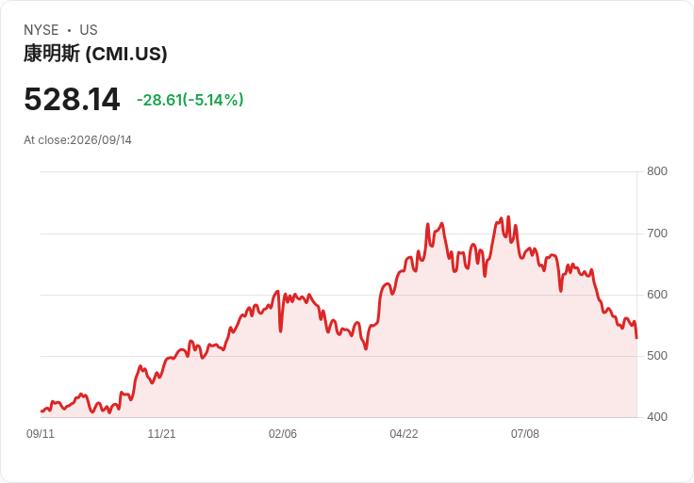Click the start of the red price line
The height and width of the screenshot is (483, 694).
tap(41, 411)
